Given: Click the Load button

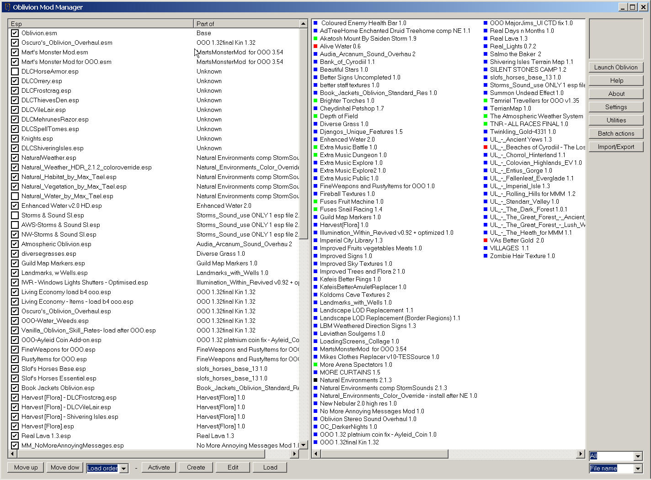Looking at the screenshot, I should pos(270,467).
